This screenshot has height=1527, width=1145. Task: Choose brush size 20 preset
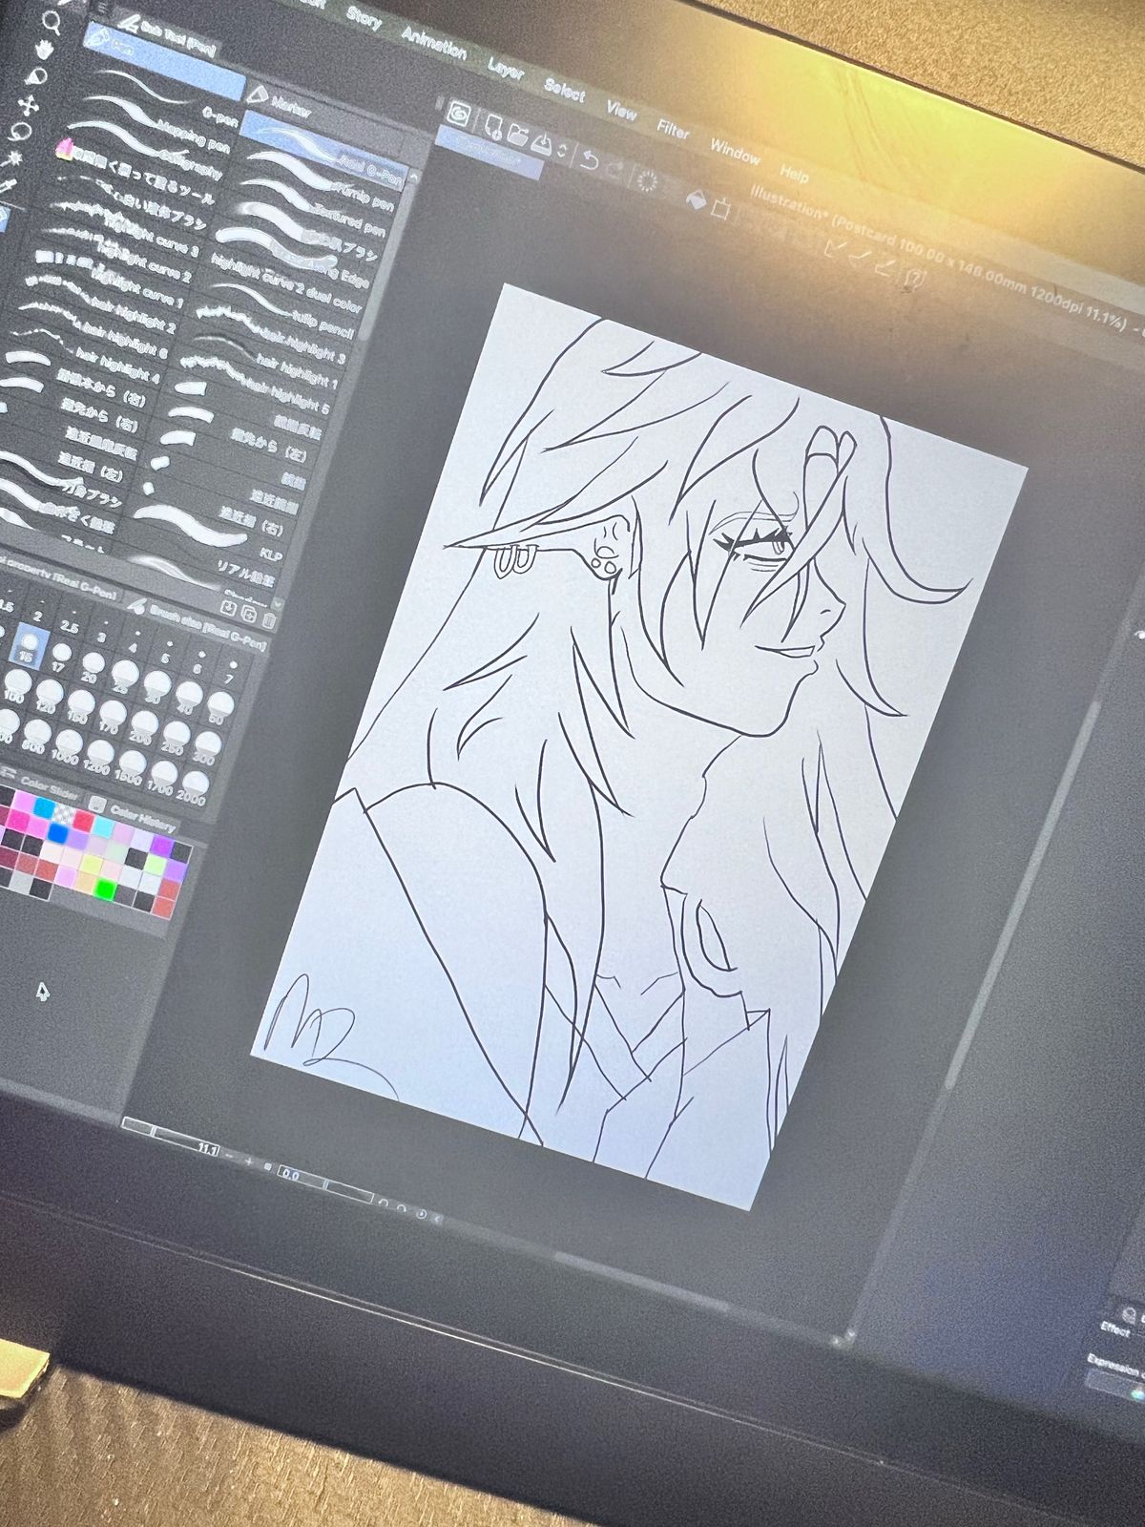[93, 667]
